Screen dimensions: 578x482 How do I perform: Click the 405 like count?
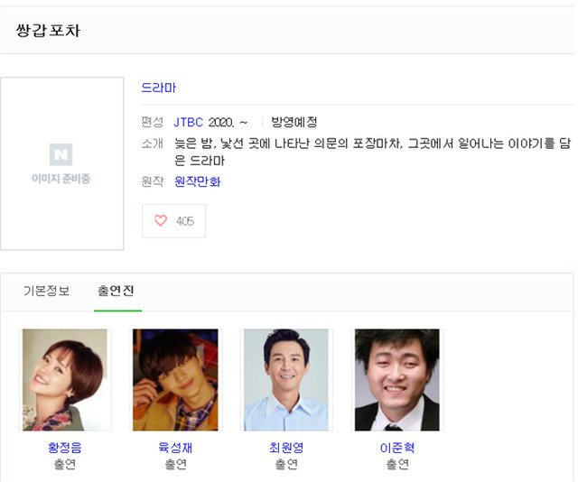[x=185, y=221]
